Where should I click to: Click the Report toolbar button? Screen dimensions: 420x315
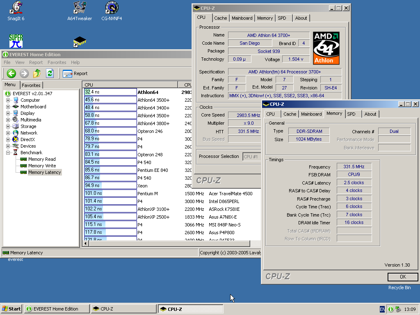75,73
